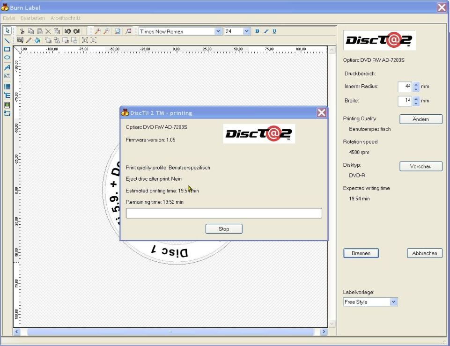
Task: Choose the ellipse shape tool
Action: 7,58
